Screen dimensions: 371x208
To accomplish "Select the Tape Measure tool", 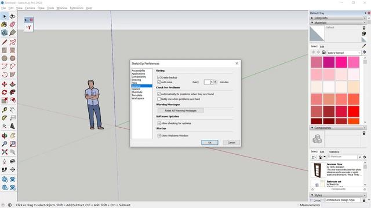I will click(x=4, y=110).
